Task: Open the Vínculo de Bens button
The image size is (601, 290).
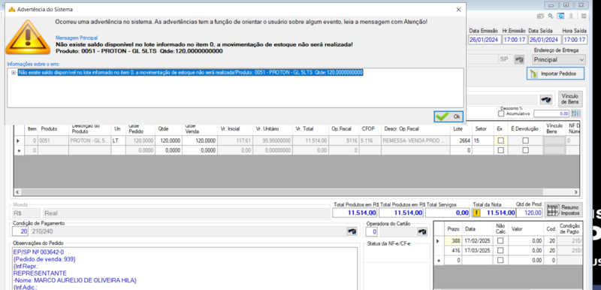Action: pos(570,99)
